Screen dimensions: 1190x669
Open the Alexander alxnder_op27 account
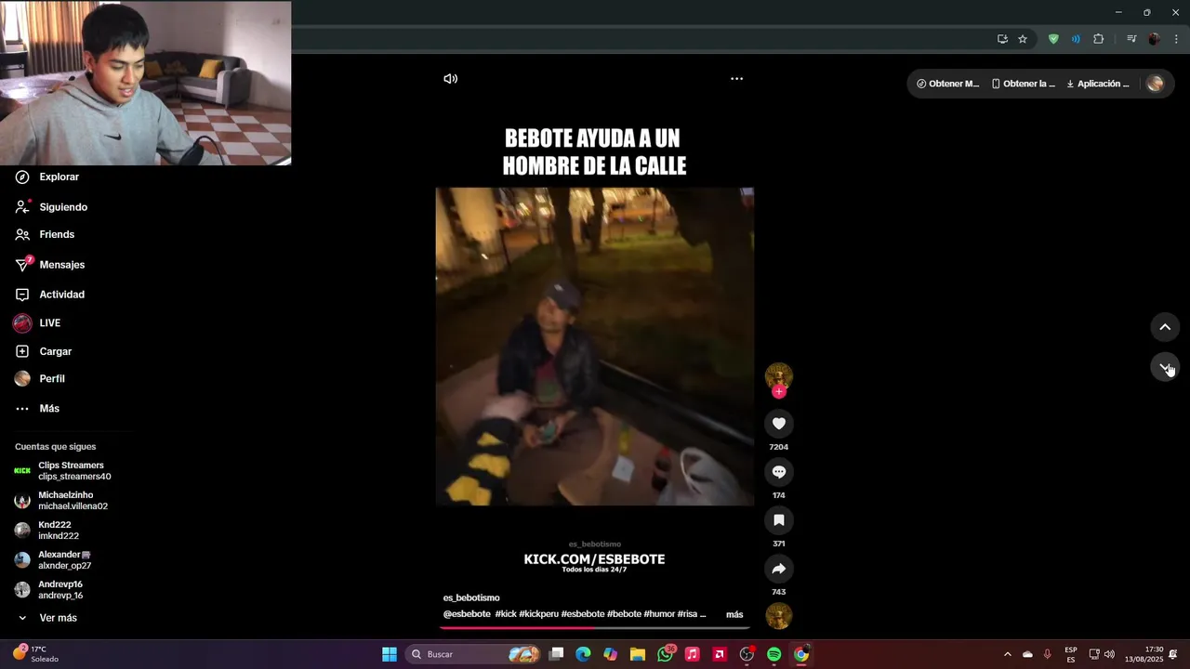tap(53, 560)
